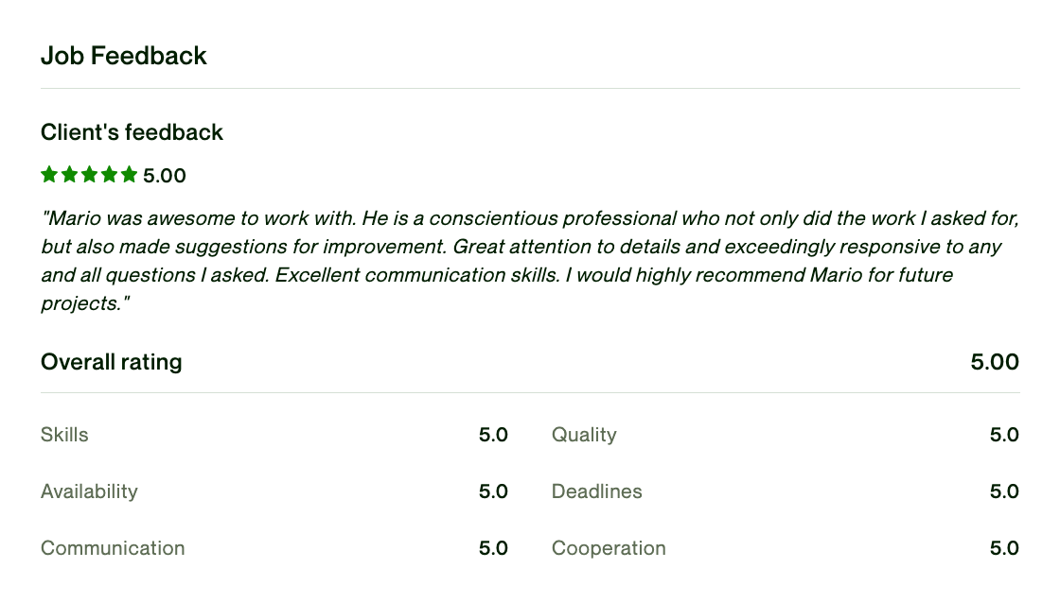Viewport: 1060px width, 603px height.
Task: Click the fourth green rating star
Action: [x=110, y=175]
